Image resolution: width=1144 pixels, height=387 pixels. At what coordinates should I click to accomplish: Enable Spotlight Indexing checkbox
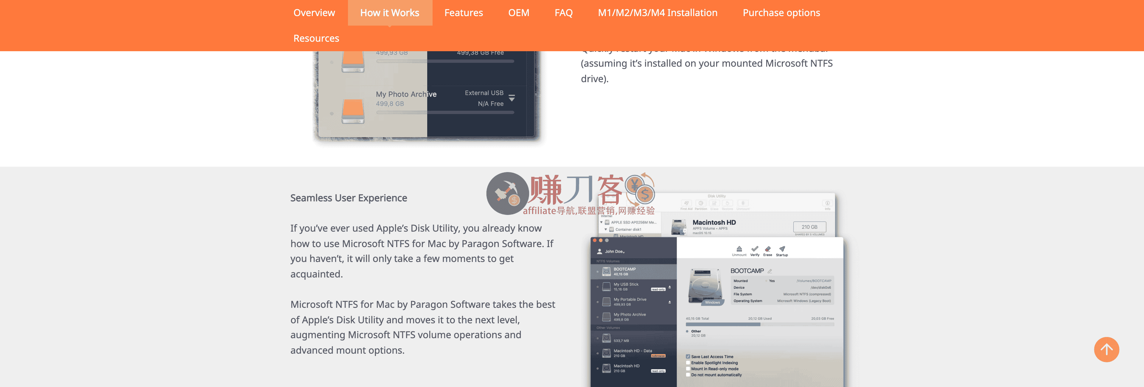pos(688,363)
